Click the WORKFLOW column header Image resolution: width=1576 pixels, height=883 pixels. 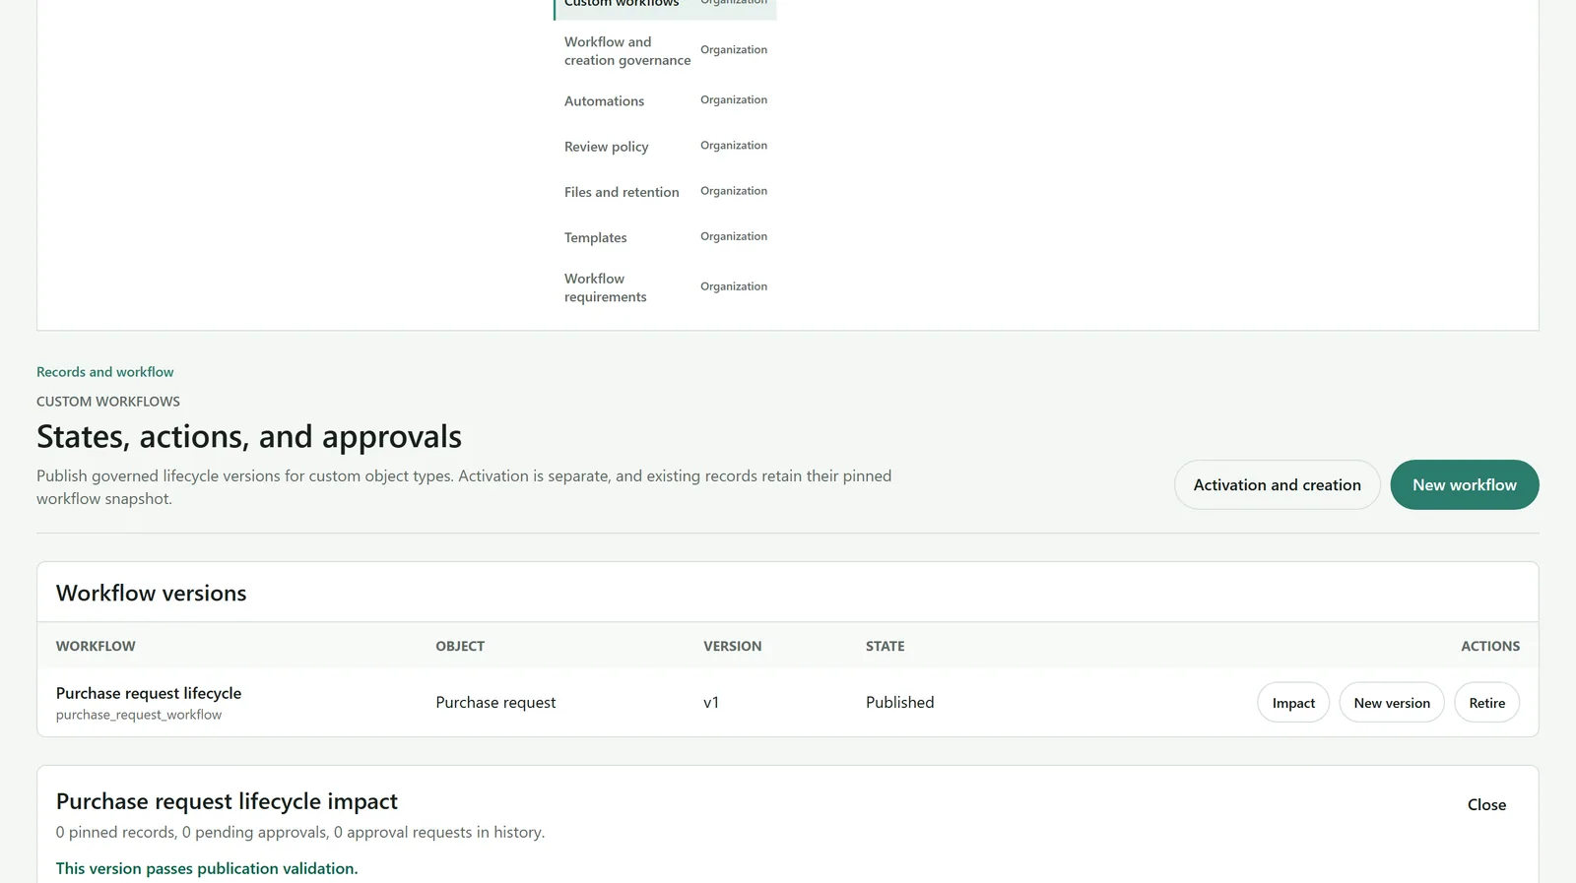pyautogui.click(x=96, y=647)
